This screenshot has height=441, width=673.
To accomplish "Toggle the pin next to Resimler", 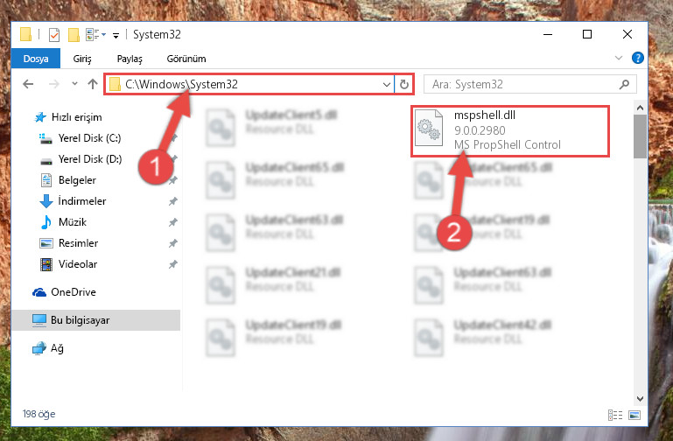I will (x=172, y=243).
